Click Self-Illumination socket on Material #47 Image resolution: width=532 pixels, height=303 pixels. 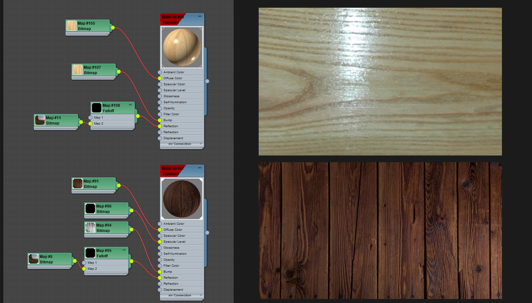[x=160, y=254]
